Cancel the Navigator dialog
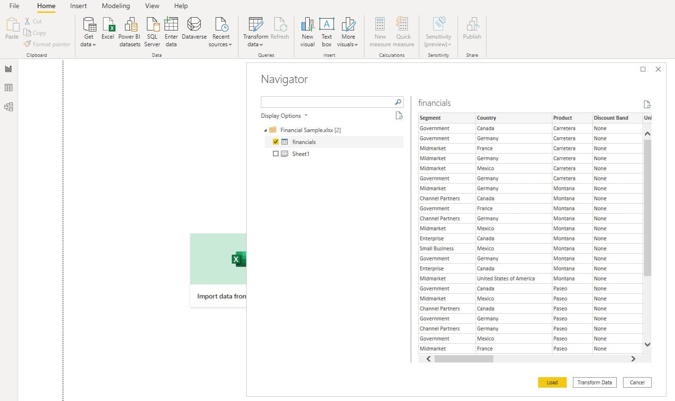The image size is (675, 401). pyautogui.click(x=637, y=382)
